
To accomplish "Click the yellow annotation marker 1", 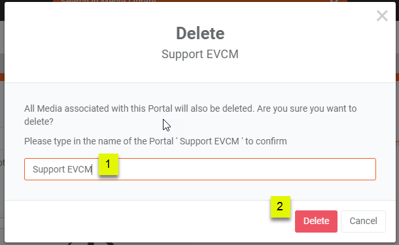I will 109,164.
